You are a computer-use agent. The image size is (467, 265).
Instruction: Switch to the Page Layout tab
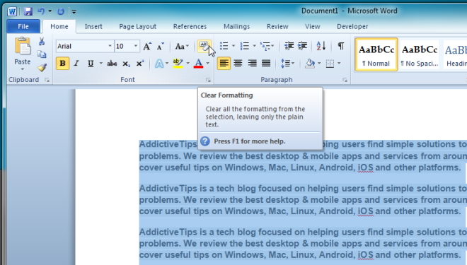137,26
